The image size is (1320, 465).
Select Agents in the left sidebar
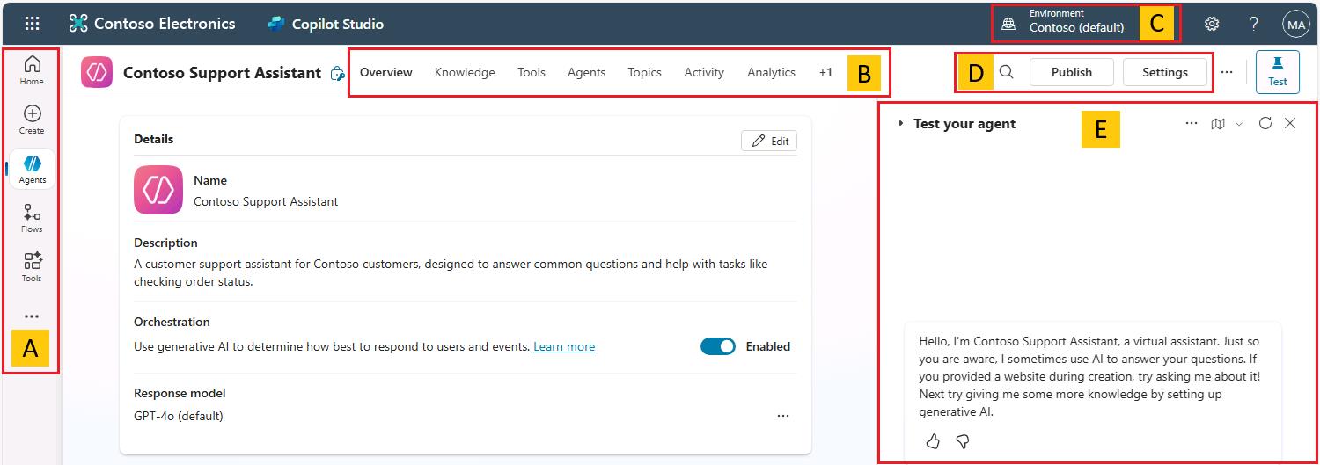click(32, 169)
